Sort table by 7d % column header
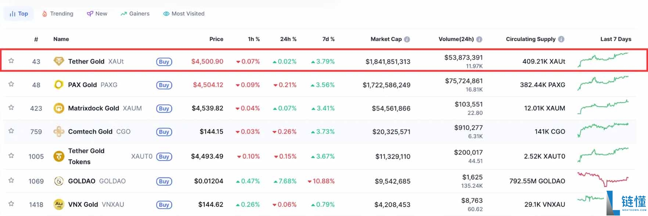The height and width of the screenshot is (216, 648). coord(328,39)
